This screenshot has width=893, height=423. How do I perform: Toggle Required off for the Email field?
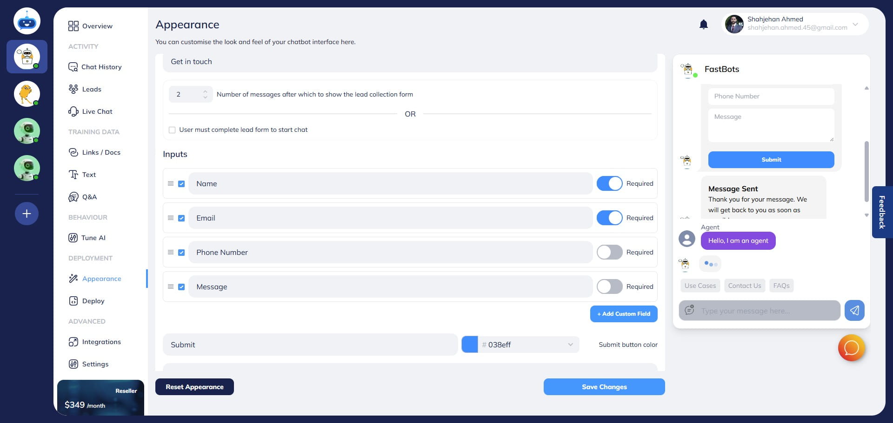[x=609, y=218]
